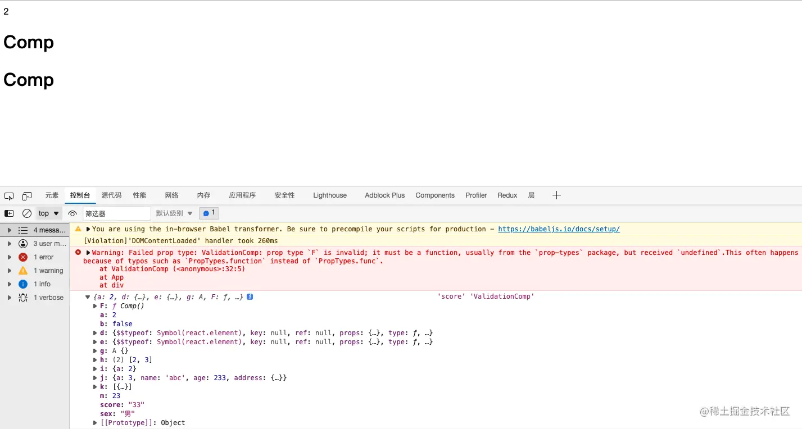
Task: Switch to the Components tab
Action: (435, 195)
